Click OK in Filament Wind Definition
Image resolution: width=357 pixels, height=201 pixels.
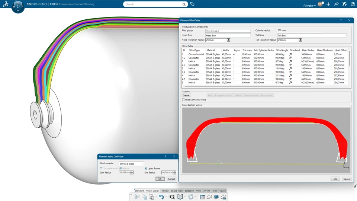pos(160,179)
